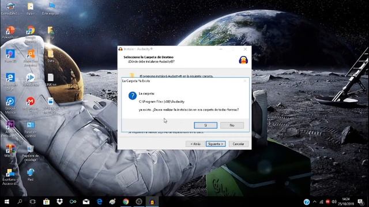Show hidden system tray icons

click(315, 202)
